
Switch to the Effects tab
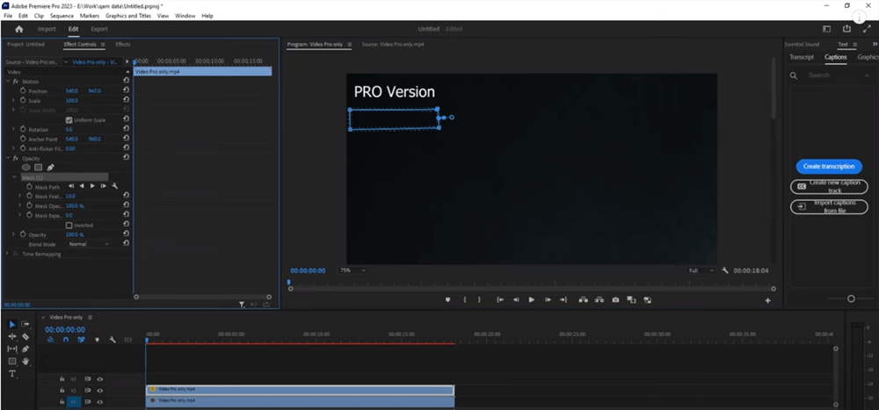click(123, 44)
